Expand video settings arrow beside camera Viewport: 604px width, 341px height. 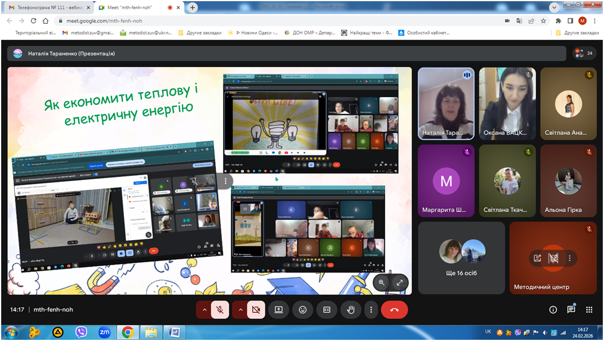point(240,310)
